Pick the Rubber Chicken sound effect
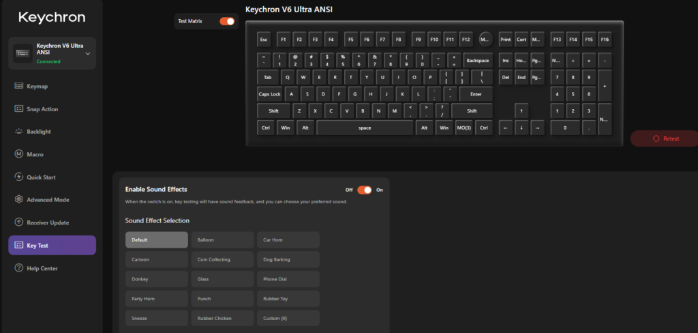The height and width of the screenshot is (333, 698). click(x=223, y=318)
